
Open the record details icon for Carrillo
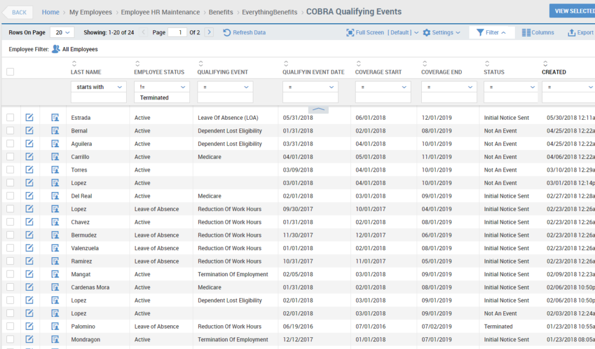click(55, 156)
